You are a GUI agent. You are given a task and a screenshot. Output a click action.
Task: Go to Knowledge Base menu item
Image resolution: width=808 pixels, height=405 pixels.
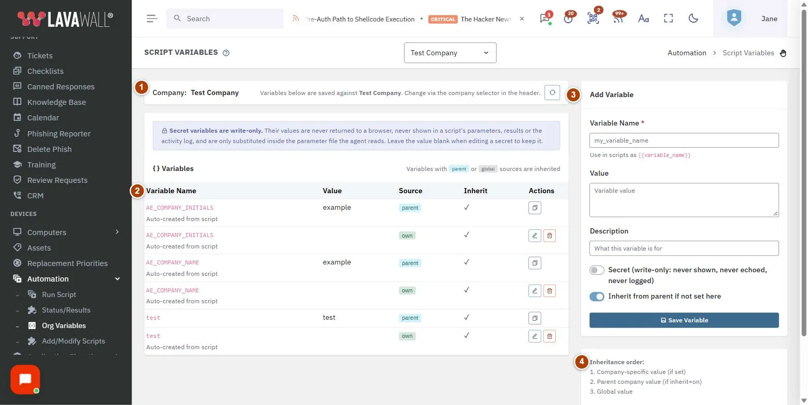[x=56, y=102]
